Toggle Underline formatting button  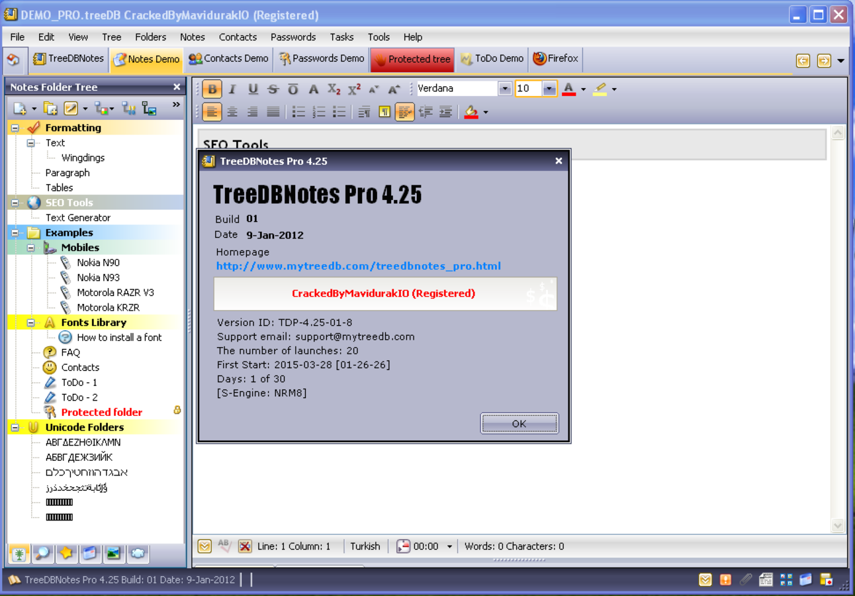pyautogui.click(x=253, y=89)
